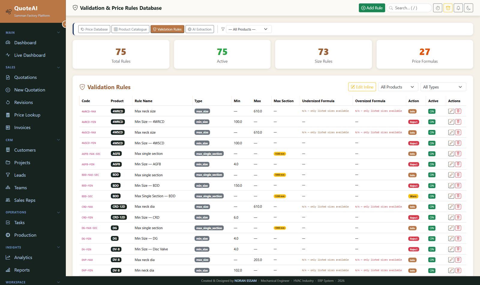Open the All Types dropdown
The width and height of the screenshot is (480, 285).
pyautogui.click(x=443, y=87)
